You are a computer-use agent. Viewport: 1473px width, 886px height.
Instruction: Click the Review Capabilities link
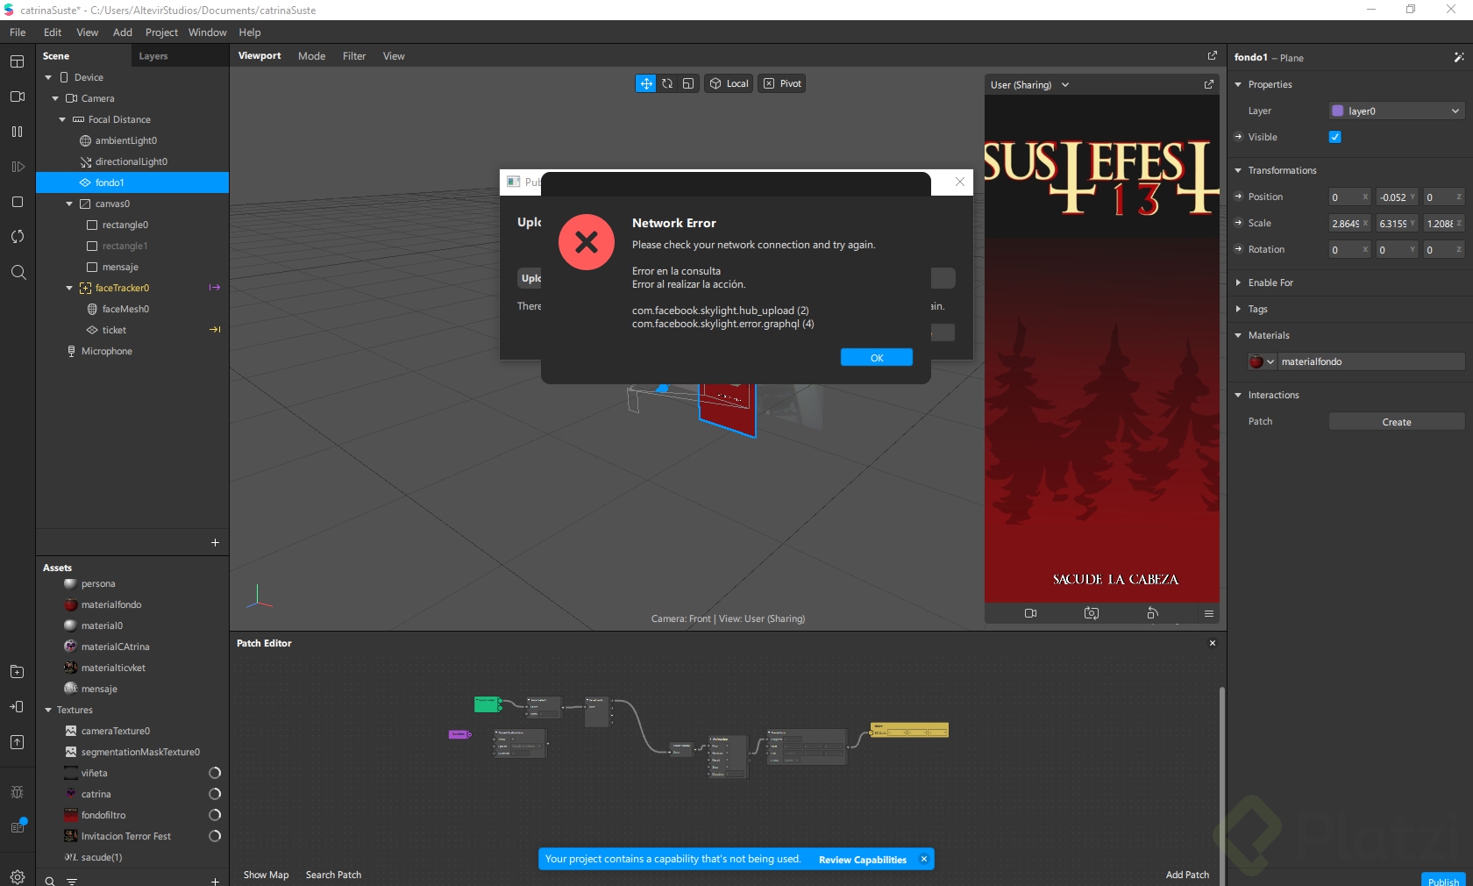pyautogui.click(x=863, y=860)
